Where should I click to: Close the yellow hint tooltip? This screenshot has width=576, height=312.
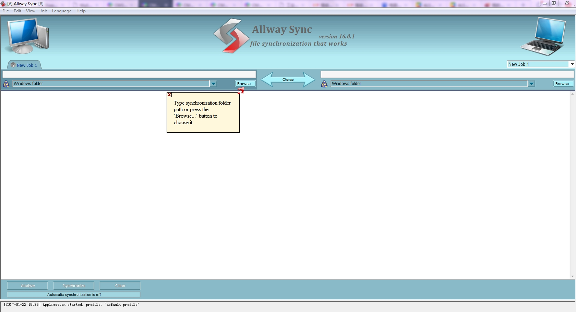coord(169,95)
